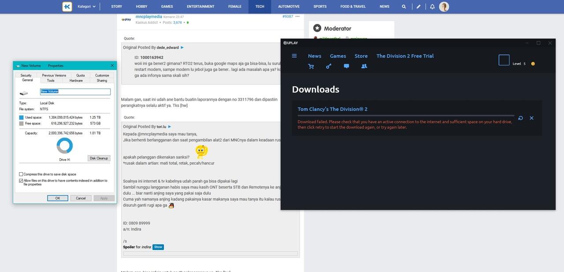Click the Kaskus search magnifier icon

pyautogui.click(x=404, y=7)
